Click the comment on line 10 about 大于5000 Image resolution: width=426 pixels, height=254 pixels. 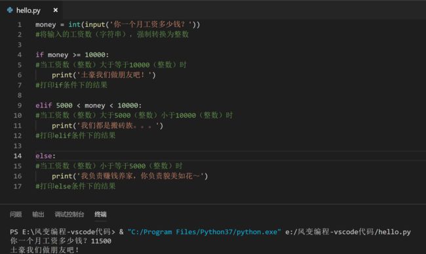[x=134, y=115]
